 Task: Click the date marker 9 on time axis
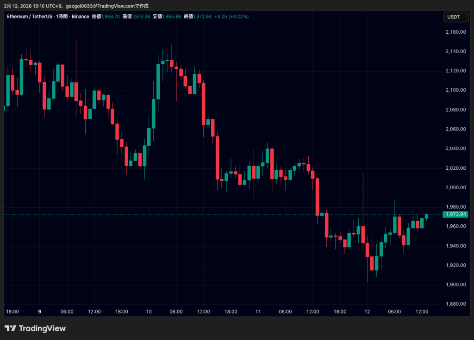coord(40,312)
